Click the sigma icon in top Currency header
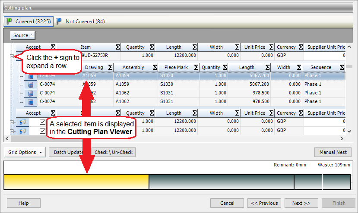The height and width of the screenshot is (213, 358). pyautogui.click(x=299, y=47)
